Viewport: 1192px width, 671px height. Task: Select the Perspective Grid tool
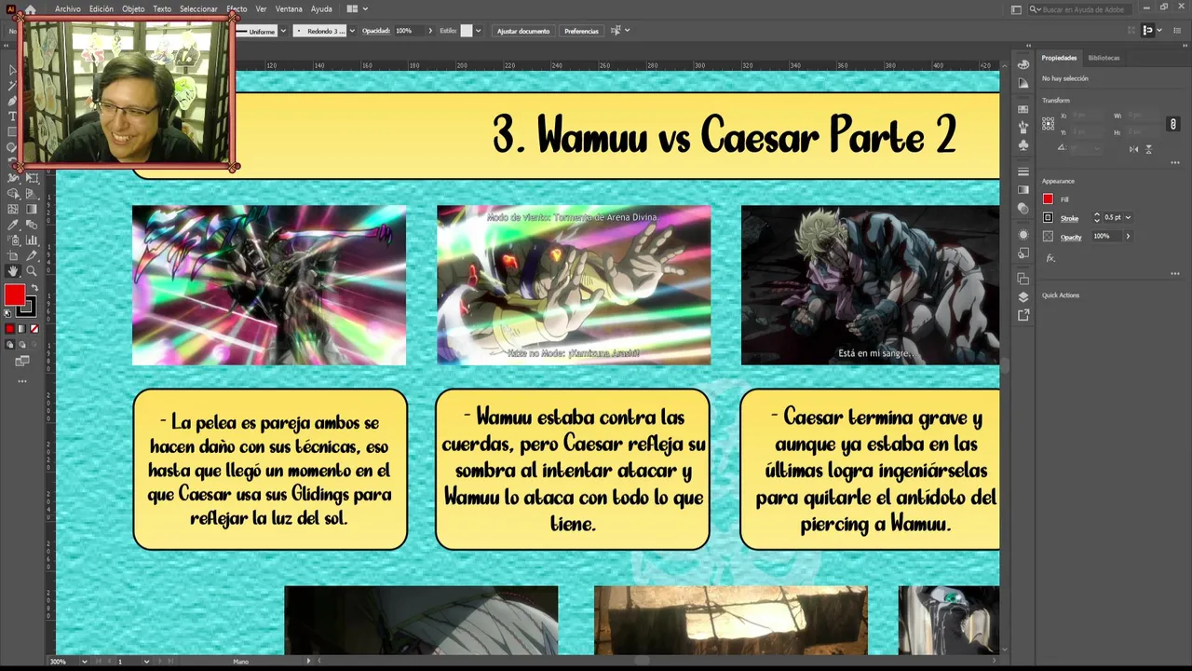[31, 194]
